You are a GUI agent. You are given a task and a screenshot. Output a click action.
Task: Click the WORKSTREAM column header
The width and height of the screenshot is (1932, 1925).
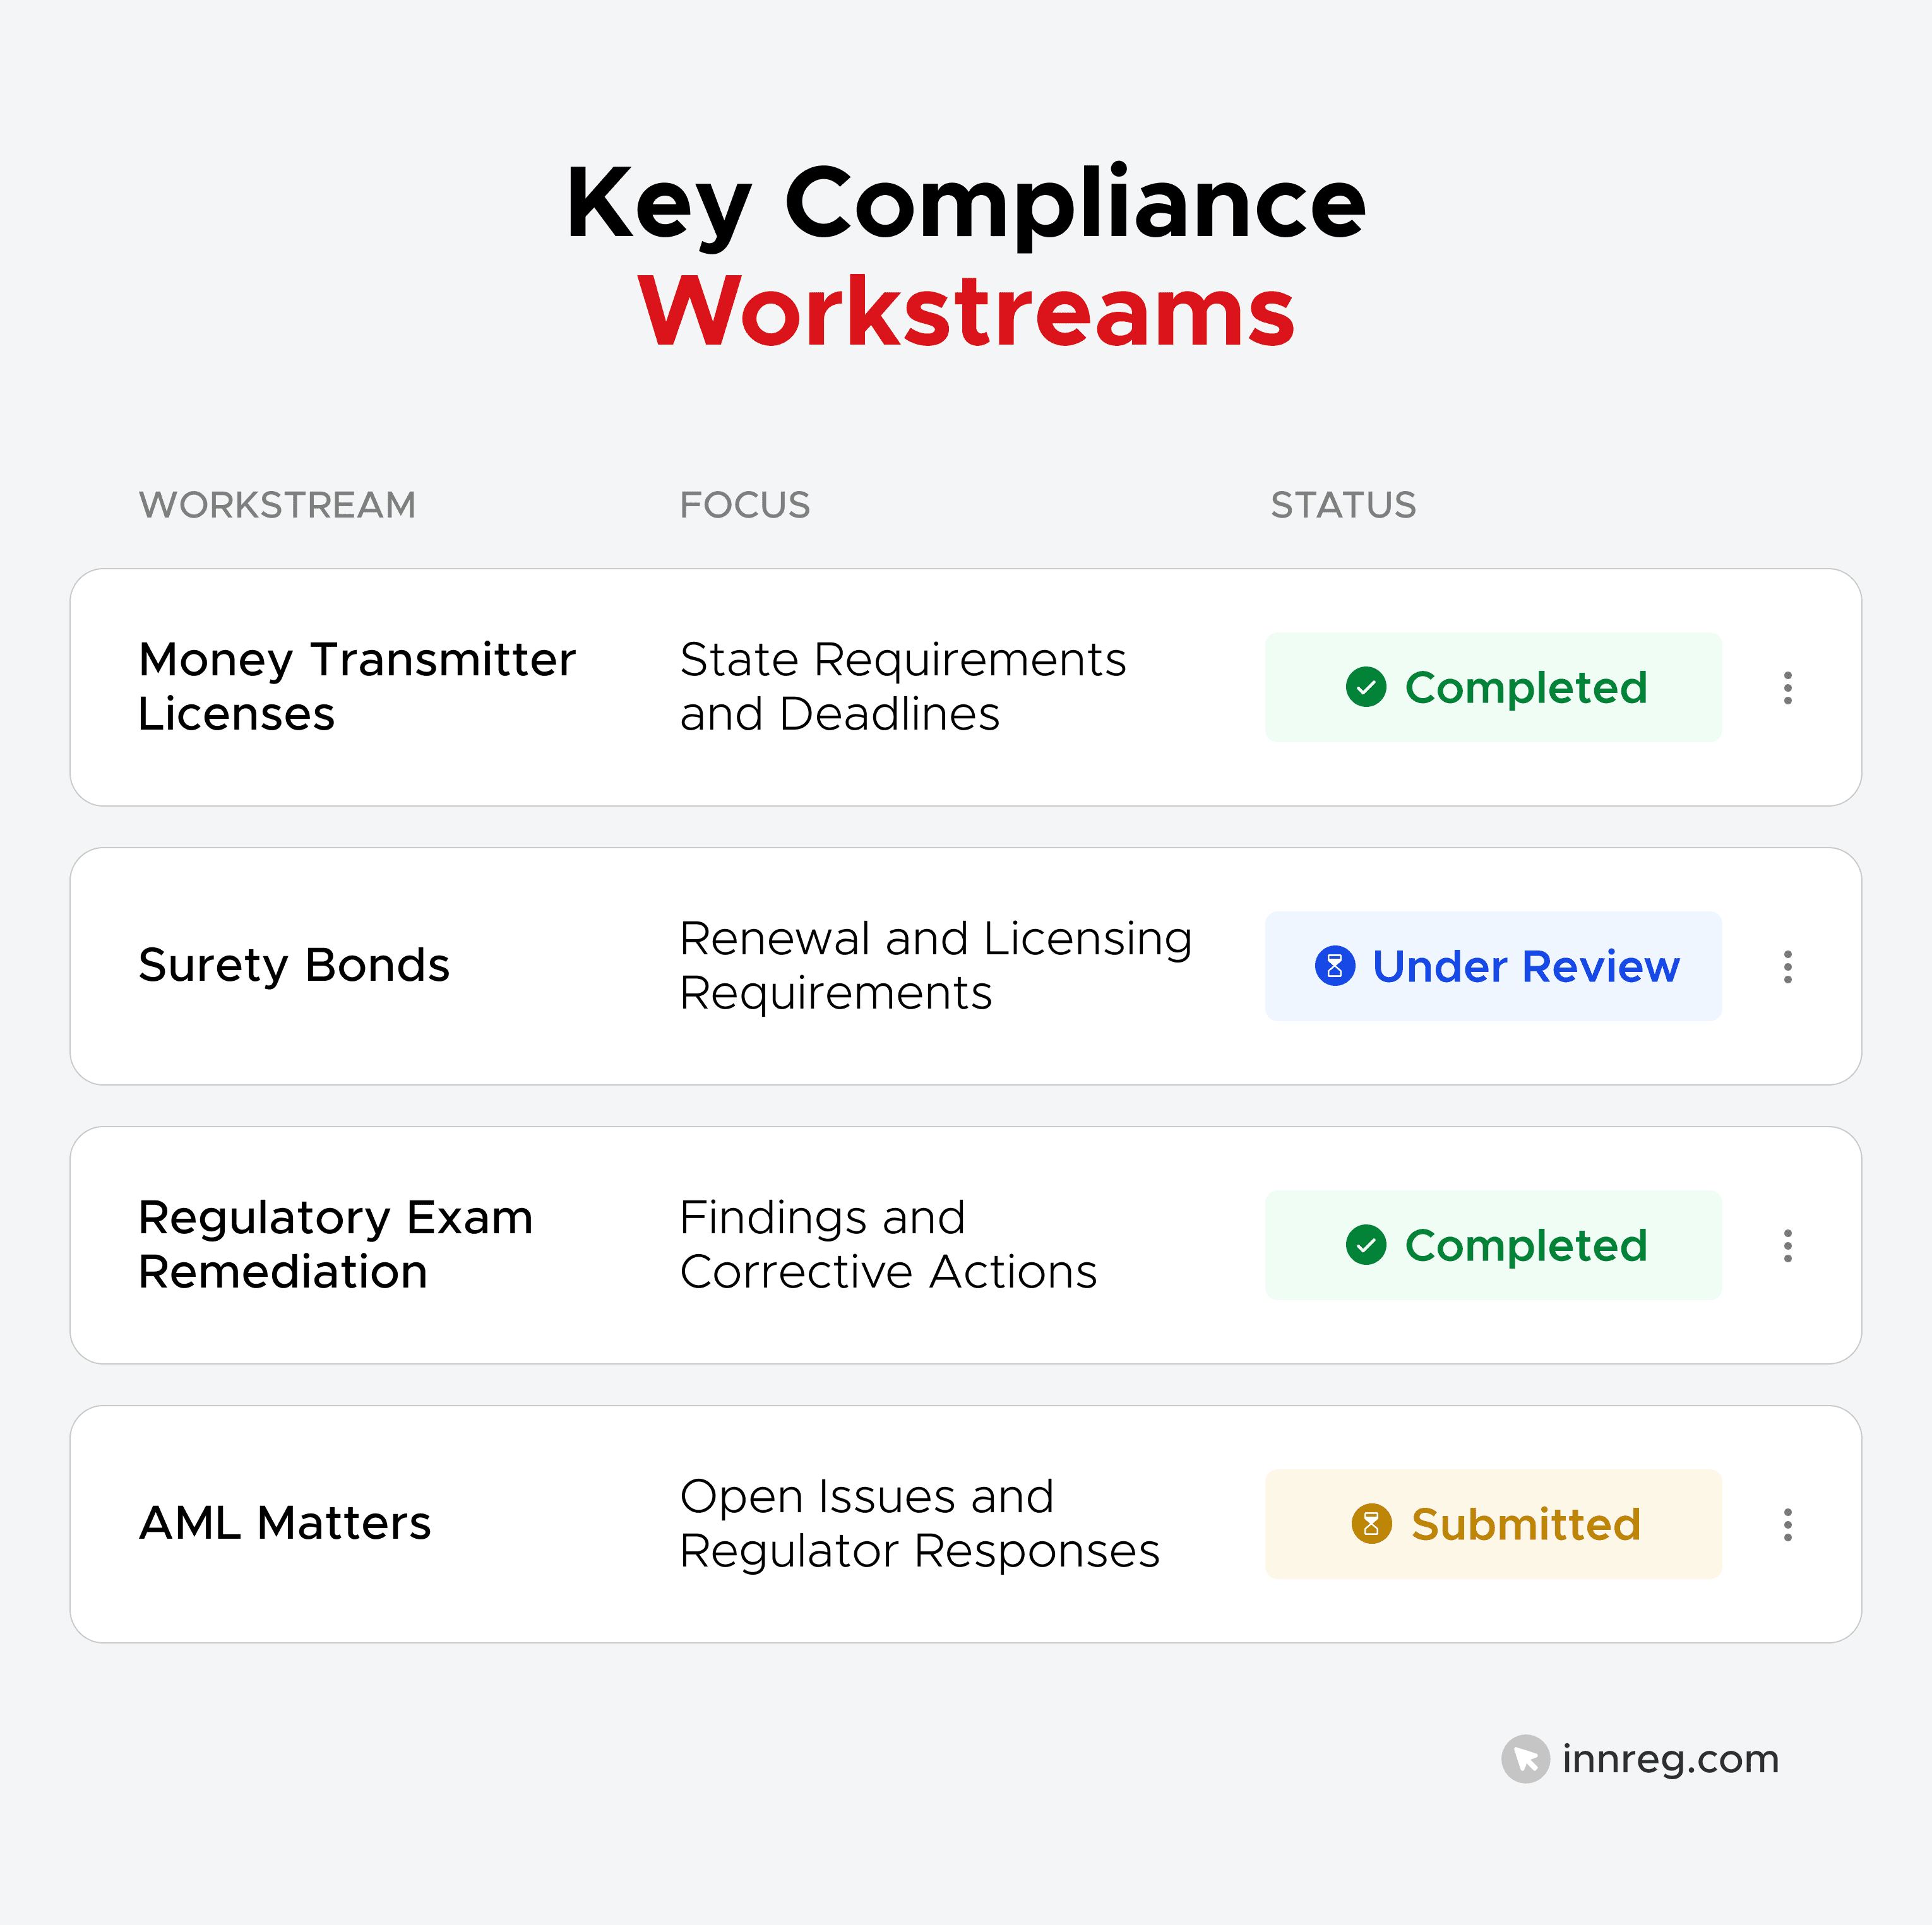277,505
